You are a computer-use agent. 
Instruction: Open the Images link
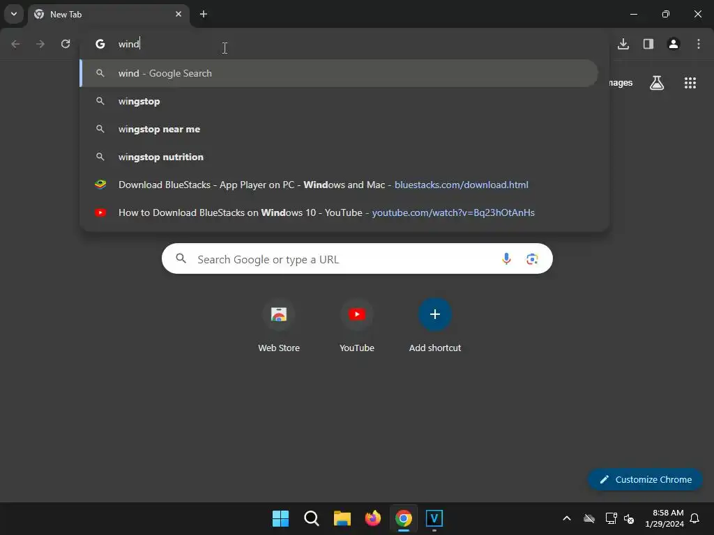pyautogui.click(x=621, y=83)
